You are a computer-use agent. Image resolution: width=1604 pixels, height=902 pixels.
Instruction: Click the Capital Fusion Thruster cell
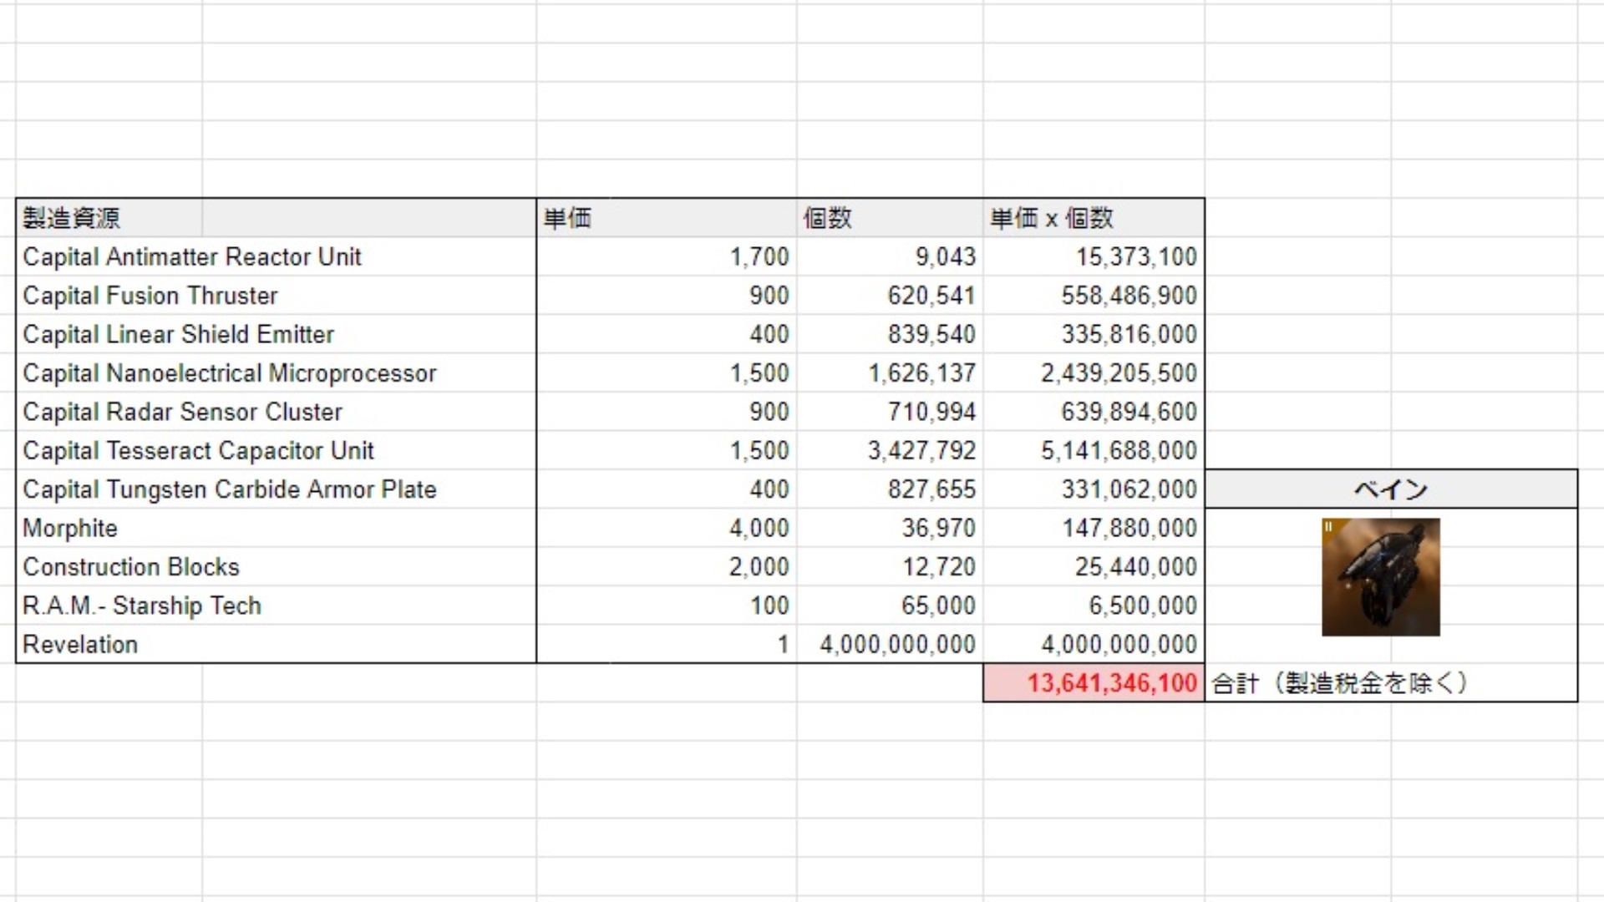click(x=276, y=296)
